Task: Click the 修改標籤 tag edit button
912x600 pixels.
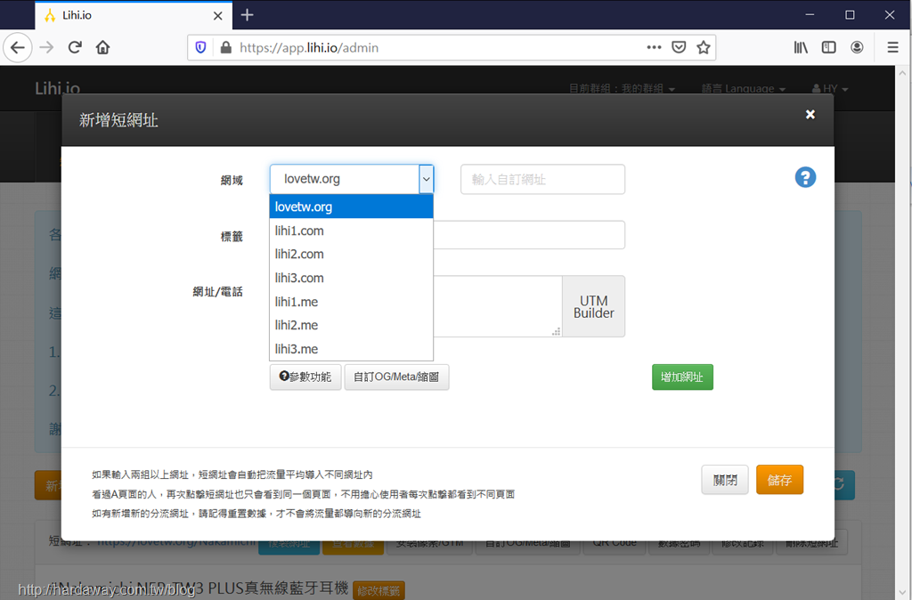Action: pos(379,591)
